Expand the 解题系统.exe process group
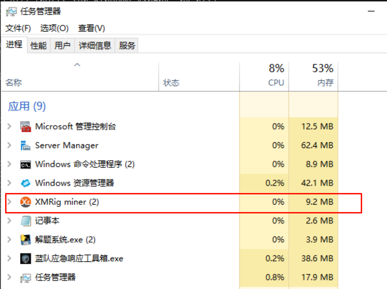 point(10,240)
